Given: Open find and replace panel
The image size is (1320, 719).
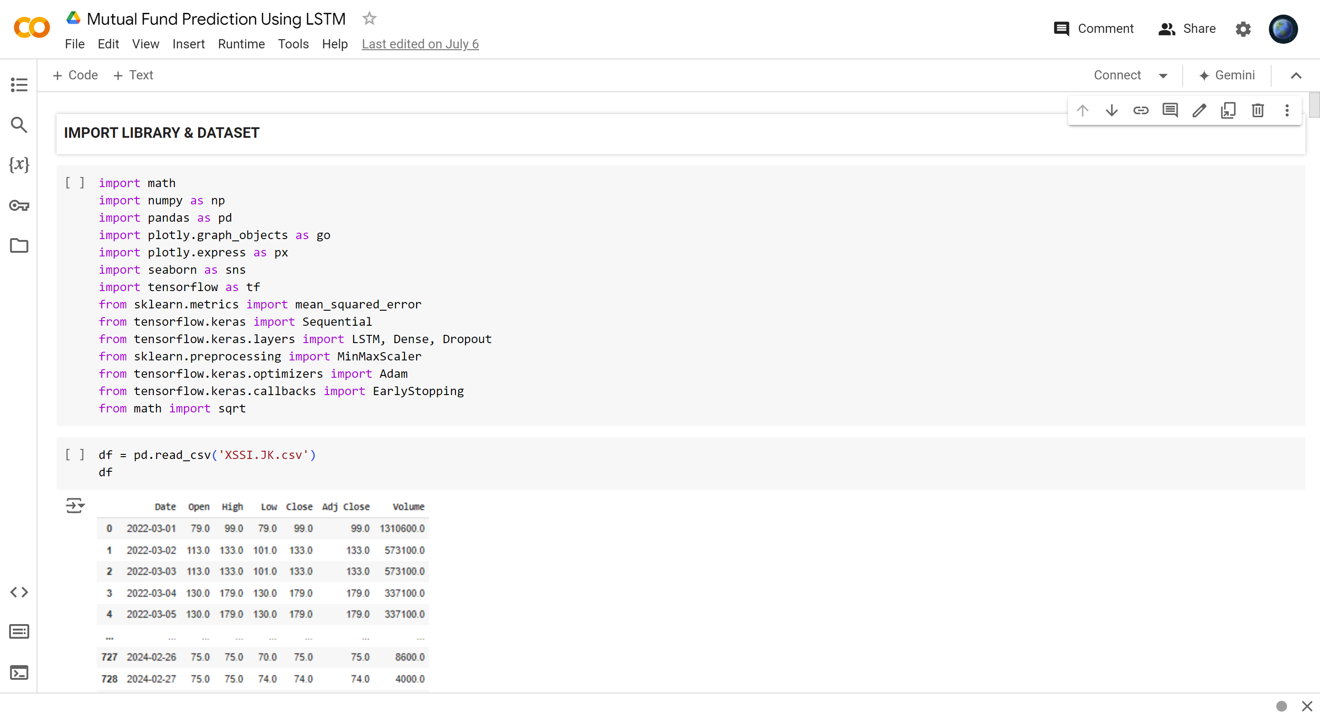Looking at the screenshot, I should coord(19,125).
